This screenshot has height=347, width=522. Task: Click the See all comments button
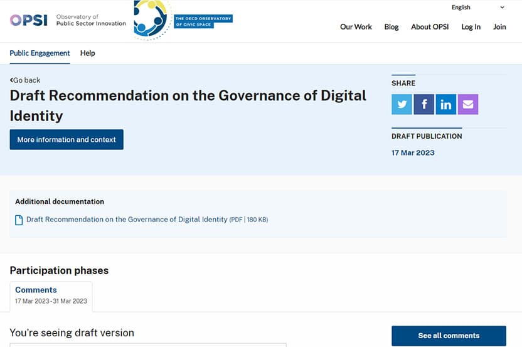pos(449,336)
